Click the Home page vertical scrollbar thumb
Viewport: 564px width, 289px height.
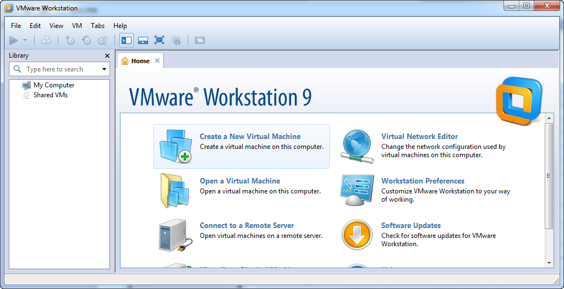pos(549,176)
